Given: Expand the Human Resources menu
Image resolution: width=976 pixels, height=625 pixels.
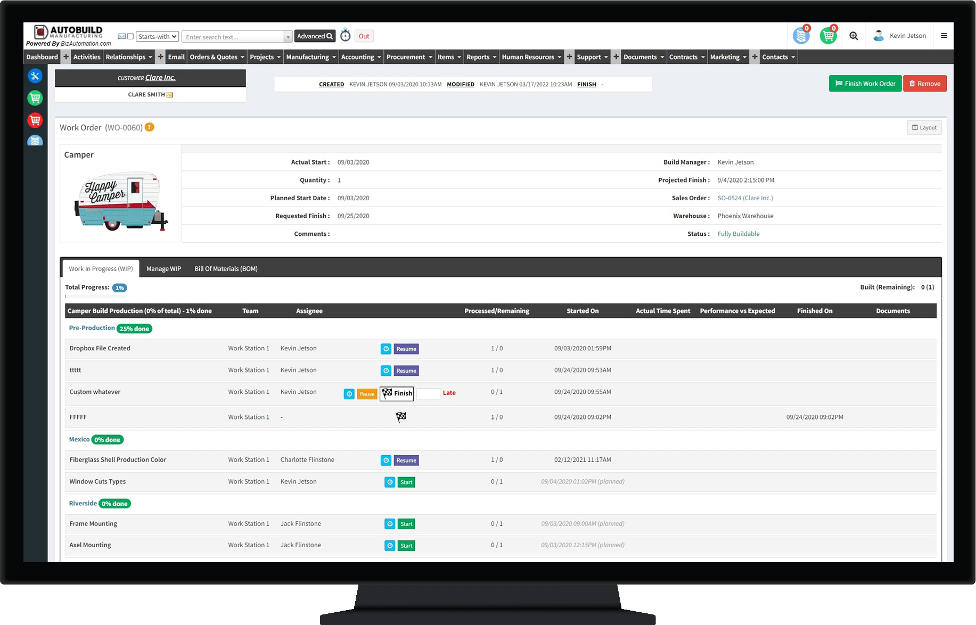Looking at the screenshot, I should point(531,57).
